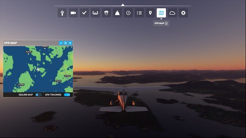Close the VFR Map panel
246x138 pixels.
70,43
